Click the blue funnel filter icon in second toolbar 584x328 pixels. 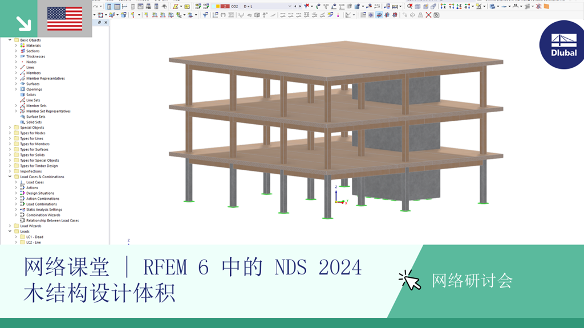pos(205,15)
